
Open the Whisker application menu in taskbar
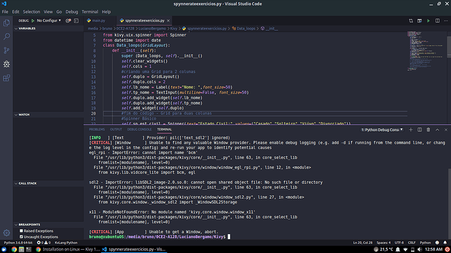coord(4,249)
